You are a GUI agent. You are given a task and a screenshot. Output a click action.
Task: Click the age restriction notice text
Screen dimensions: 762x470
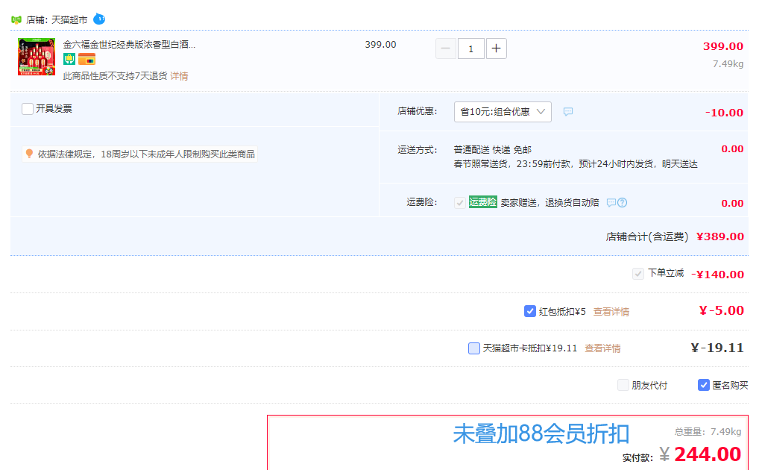[x=146, y=154]
